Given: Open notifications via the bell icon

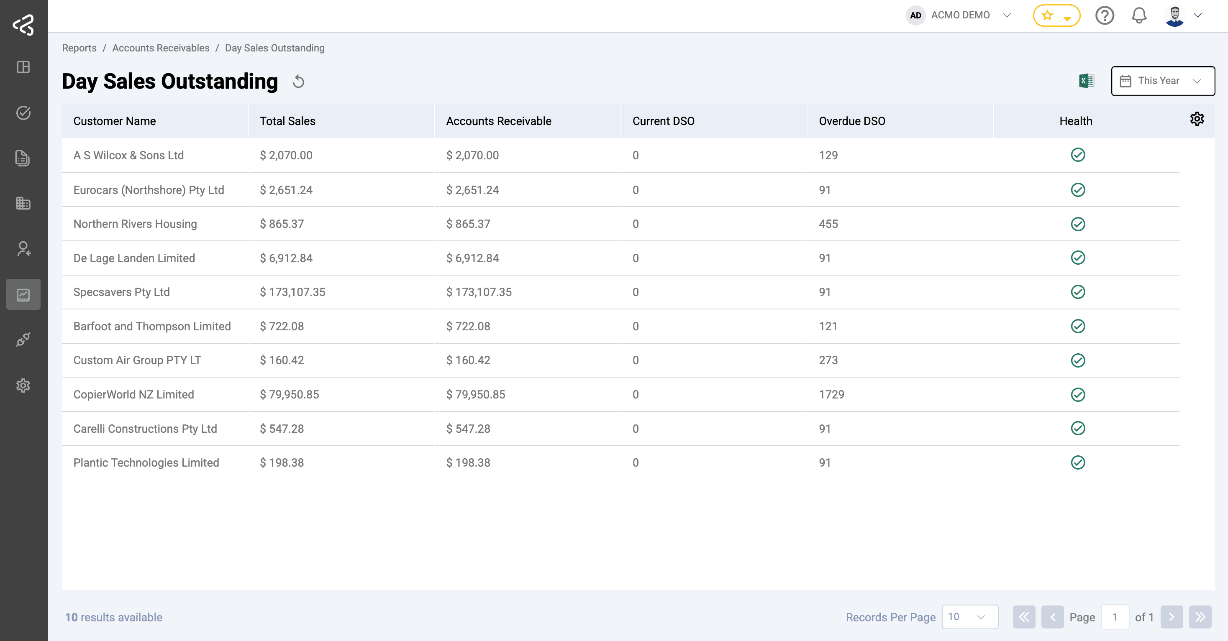Looking at the screenshot, I should pos(1139,15).
